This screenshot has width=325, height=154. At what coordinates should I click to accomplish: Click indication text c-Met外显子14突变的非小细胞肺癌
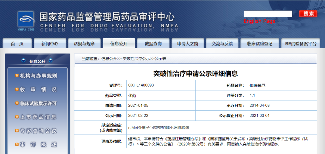click(159, 128)
